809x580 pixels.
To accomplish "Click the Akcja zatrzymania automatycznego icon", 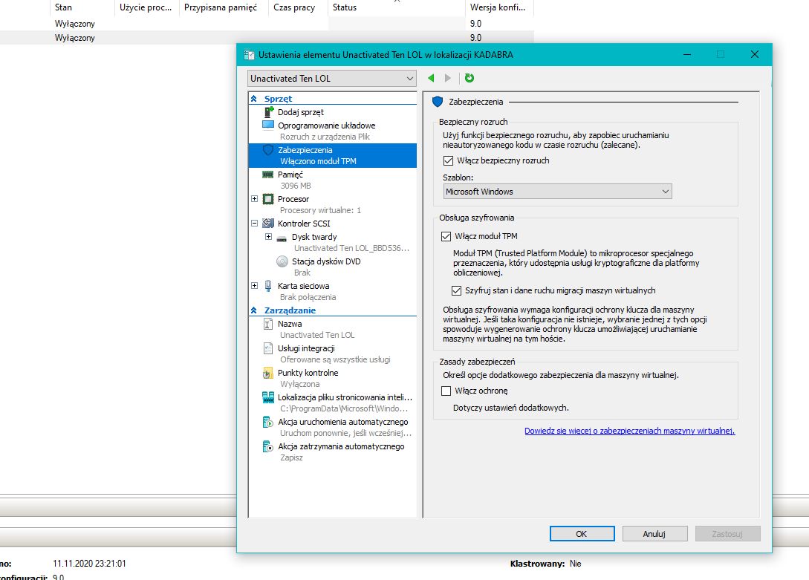I will point(267,446).
